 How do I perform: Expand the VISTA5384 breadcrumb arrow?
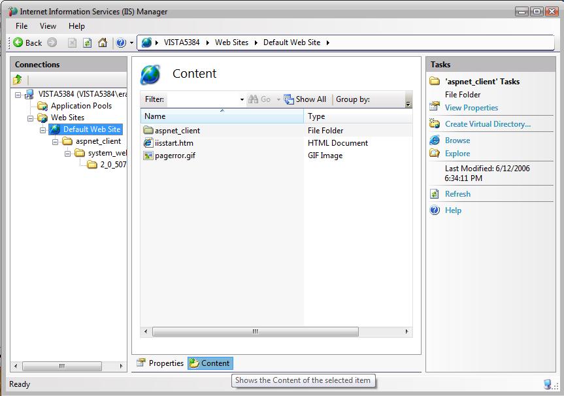tap(208, 42)
